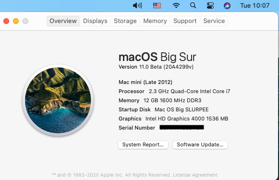Click the Tue 10:07 clock
The height and width of the screenshot is (180, 279).
pos(255,5)
